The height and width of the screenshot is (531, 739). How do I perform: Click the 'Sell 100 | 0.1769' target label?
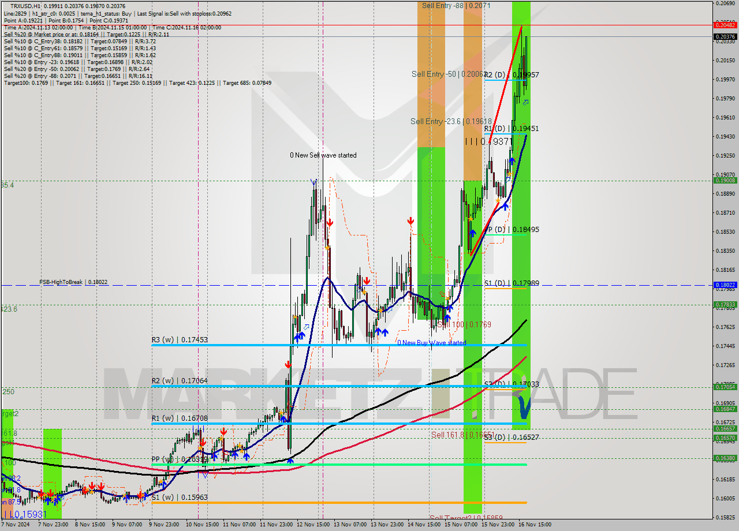click(464, 325)
